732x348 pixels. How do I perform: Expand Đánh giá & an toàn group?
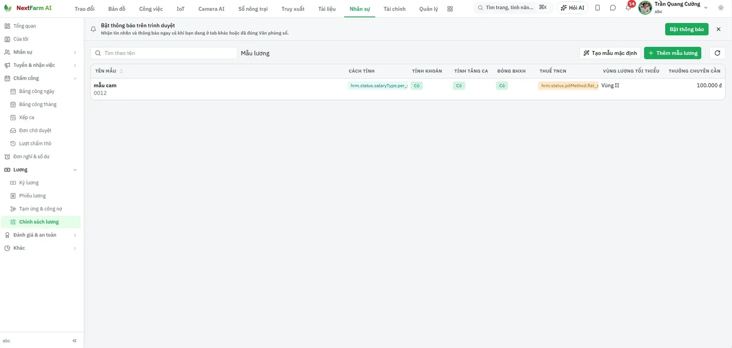click(x=41, y=235)
